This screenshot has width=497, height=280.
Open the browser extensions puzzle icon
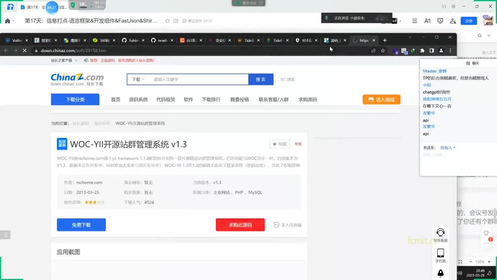coord(422,51)
